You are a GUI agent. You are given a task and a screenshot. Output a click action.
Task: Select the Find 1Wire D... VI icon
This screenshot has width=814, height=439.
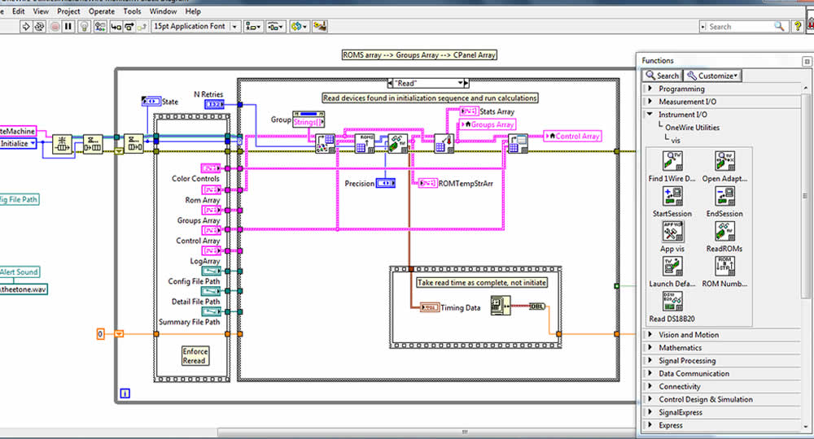pyautogui.click(x=672, y=161)
